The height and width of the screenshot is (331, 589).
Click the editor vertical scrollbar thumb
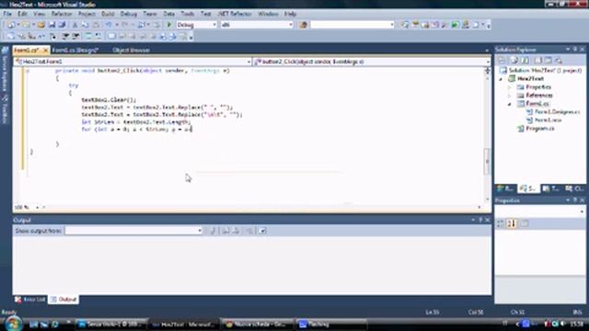(x=487, y=162)
